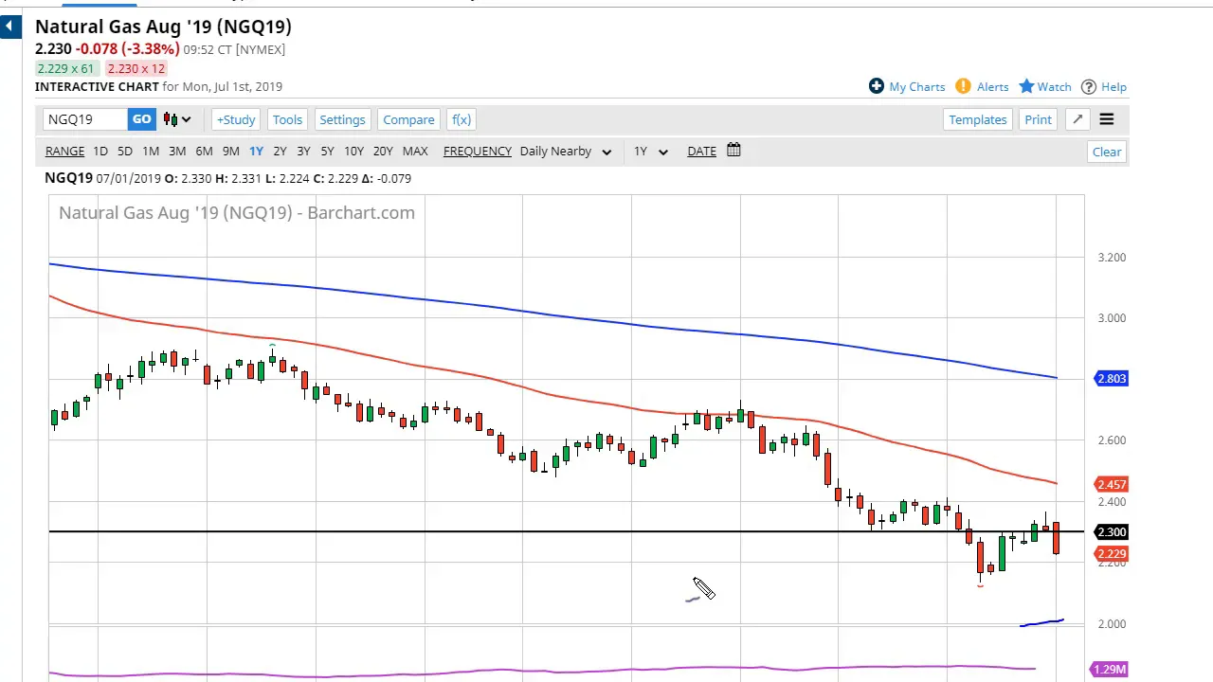Select MAX range
Viewport: 1213px width, 682px height.
click(415, 152)
